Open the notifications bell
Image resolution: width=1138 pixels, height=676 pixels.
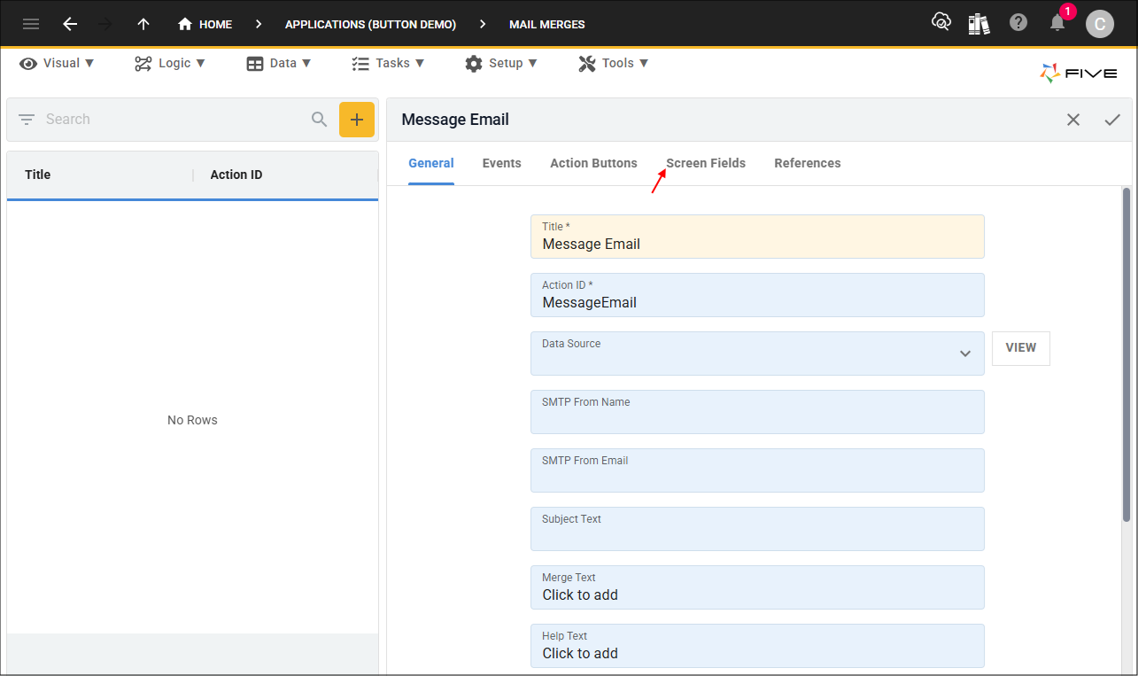pyautogui.click(x=1057, y=23)
